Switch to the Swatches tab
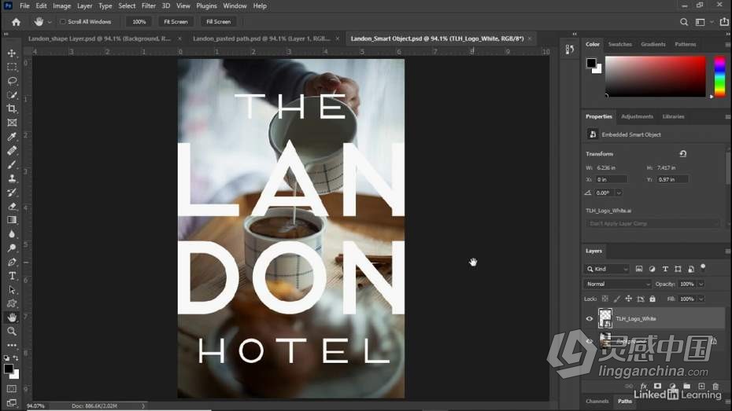Screen dimensions: 732x411 pos(620,44)
